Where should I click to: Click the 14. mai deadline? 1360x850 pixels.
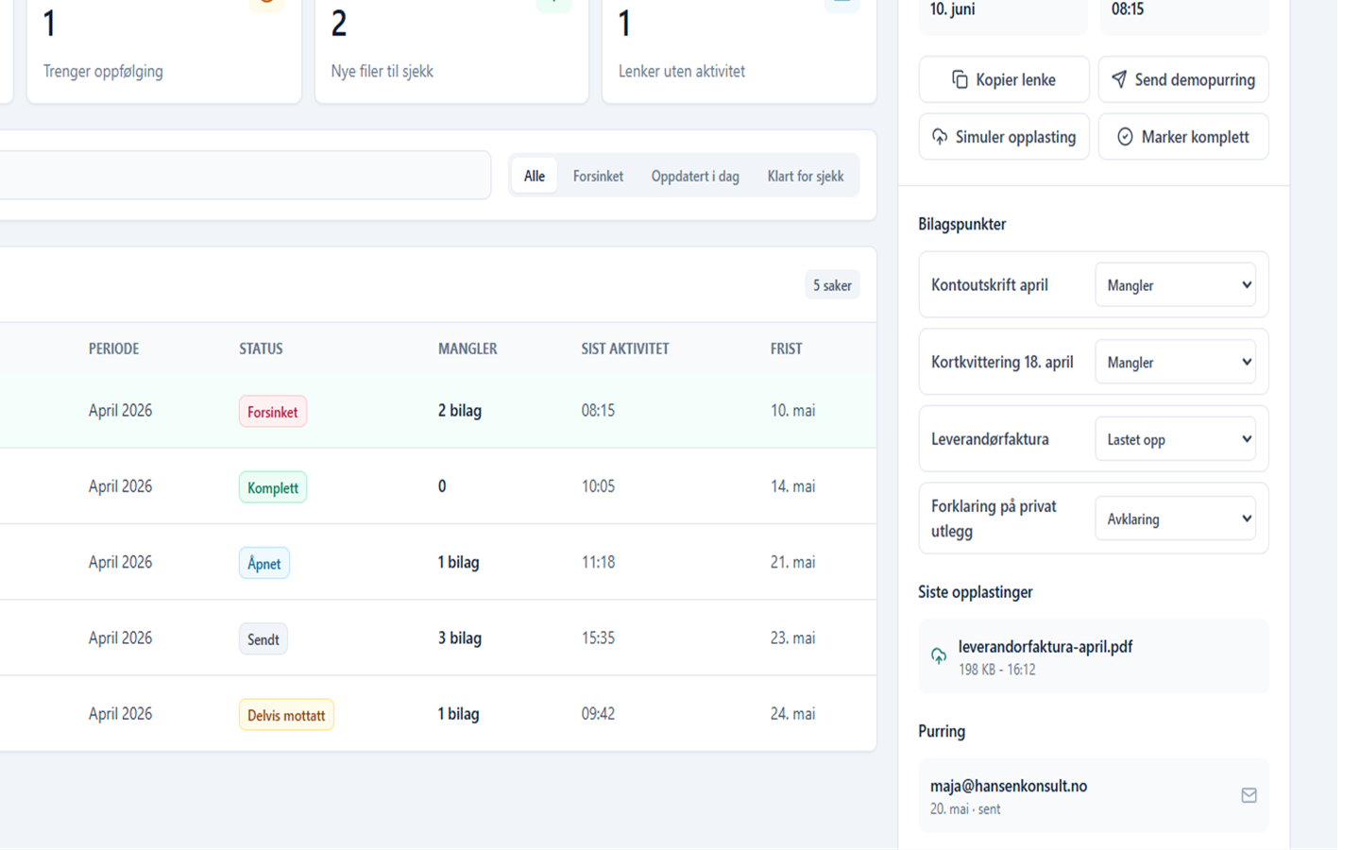click(x=793, y=486)
